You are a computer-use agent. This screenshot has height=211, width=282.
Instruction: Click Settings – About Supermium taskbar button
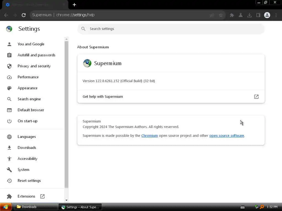[80, 207]
